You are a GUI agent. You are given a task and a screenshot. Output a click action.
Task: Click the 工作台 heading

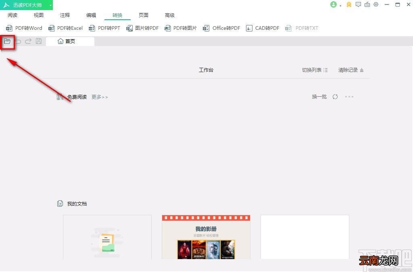tap(206, 70)
